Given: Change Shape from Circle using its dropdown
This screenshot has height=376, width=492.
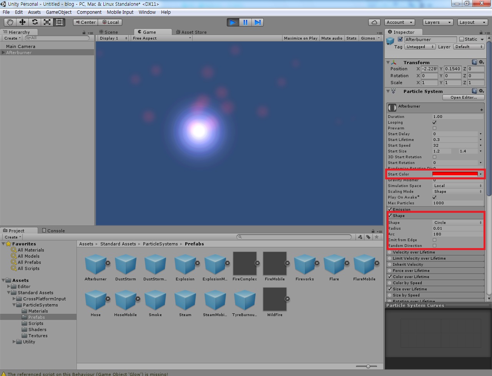Looking at the screenshot, I should click(457, 222).
